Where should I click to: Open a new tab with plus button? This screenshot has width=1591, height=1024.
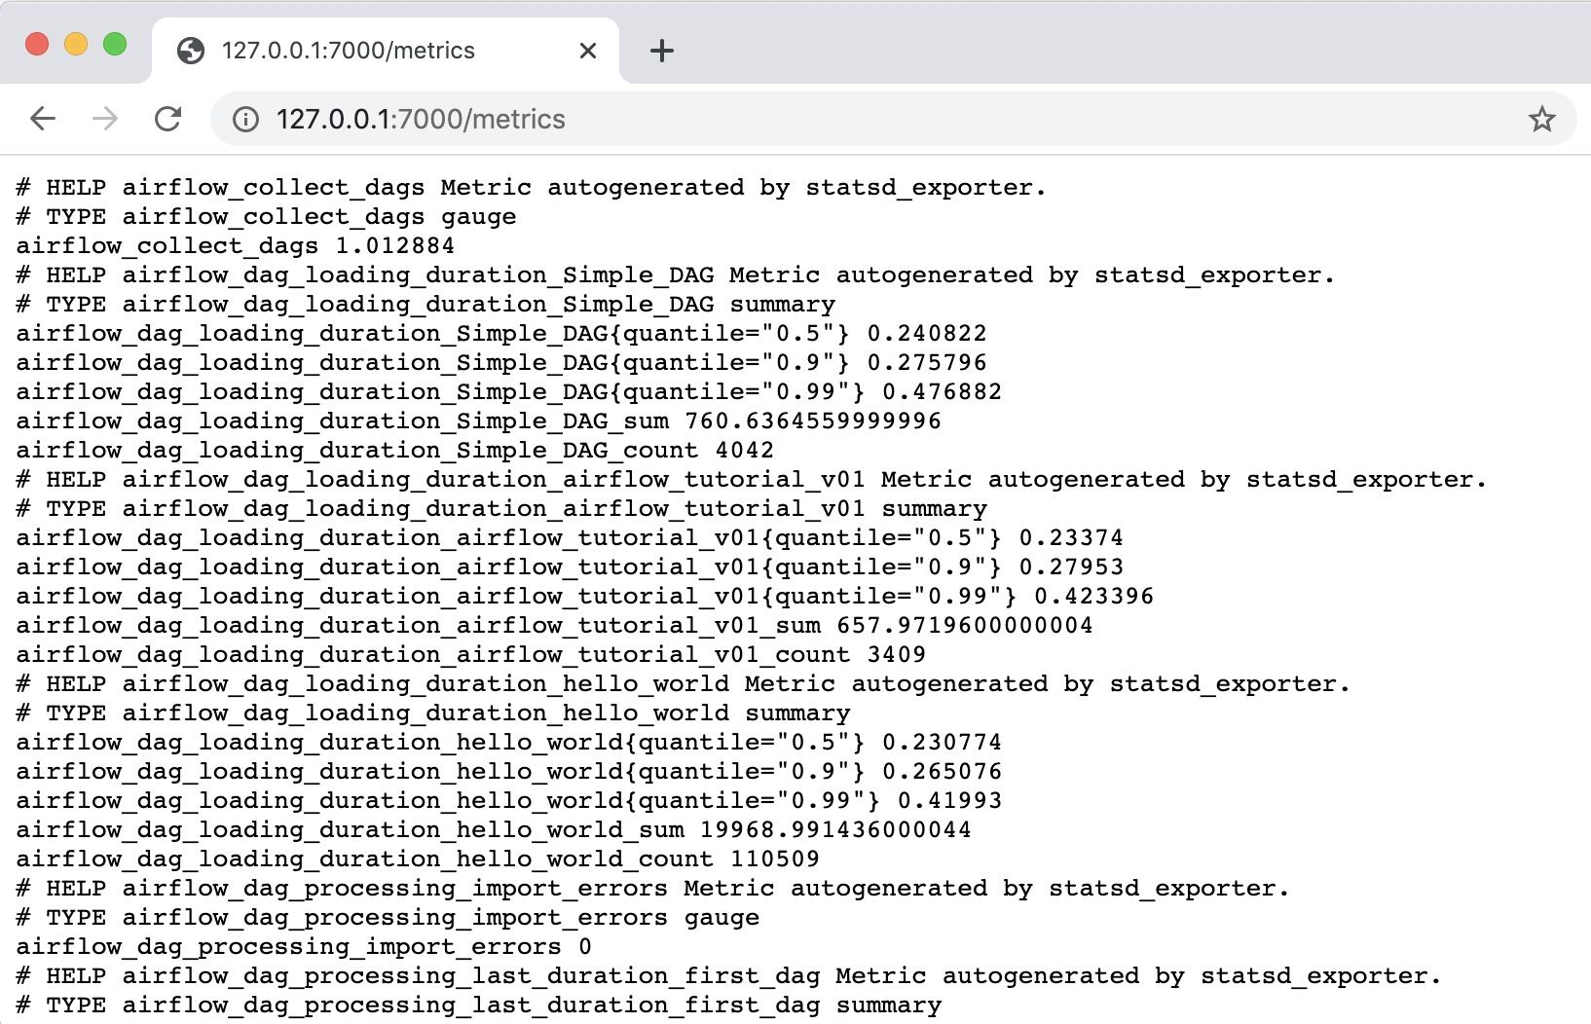tap(661, 51)
